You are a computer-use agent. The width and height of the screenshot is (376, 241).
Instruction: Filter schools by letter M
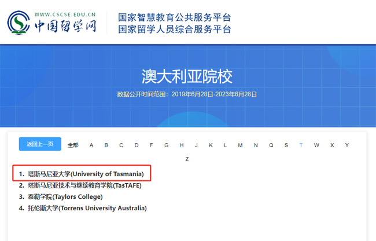pyautogui.click(x=240, y=145)
